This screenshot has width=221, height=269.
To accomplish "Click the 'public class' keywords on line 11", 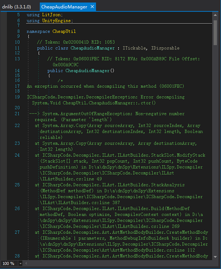I will (x=52, y=48).
